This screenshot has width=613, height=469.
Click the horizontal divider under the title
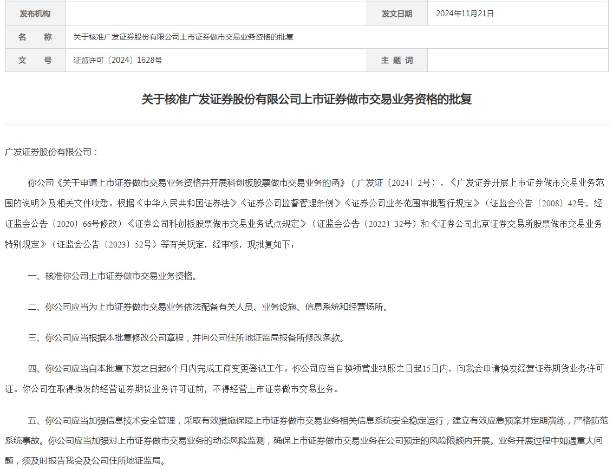[x=306, y=125]
